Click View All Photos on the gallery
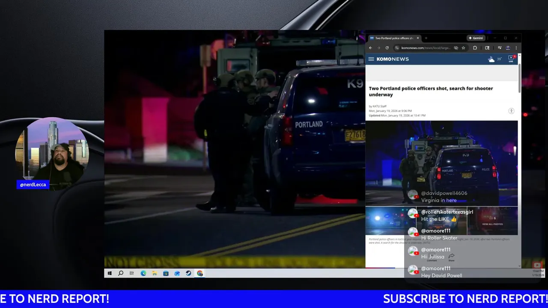548x308 pixels. pos(492,224)
